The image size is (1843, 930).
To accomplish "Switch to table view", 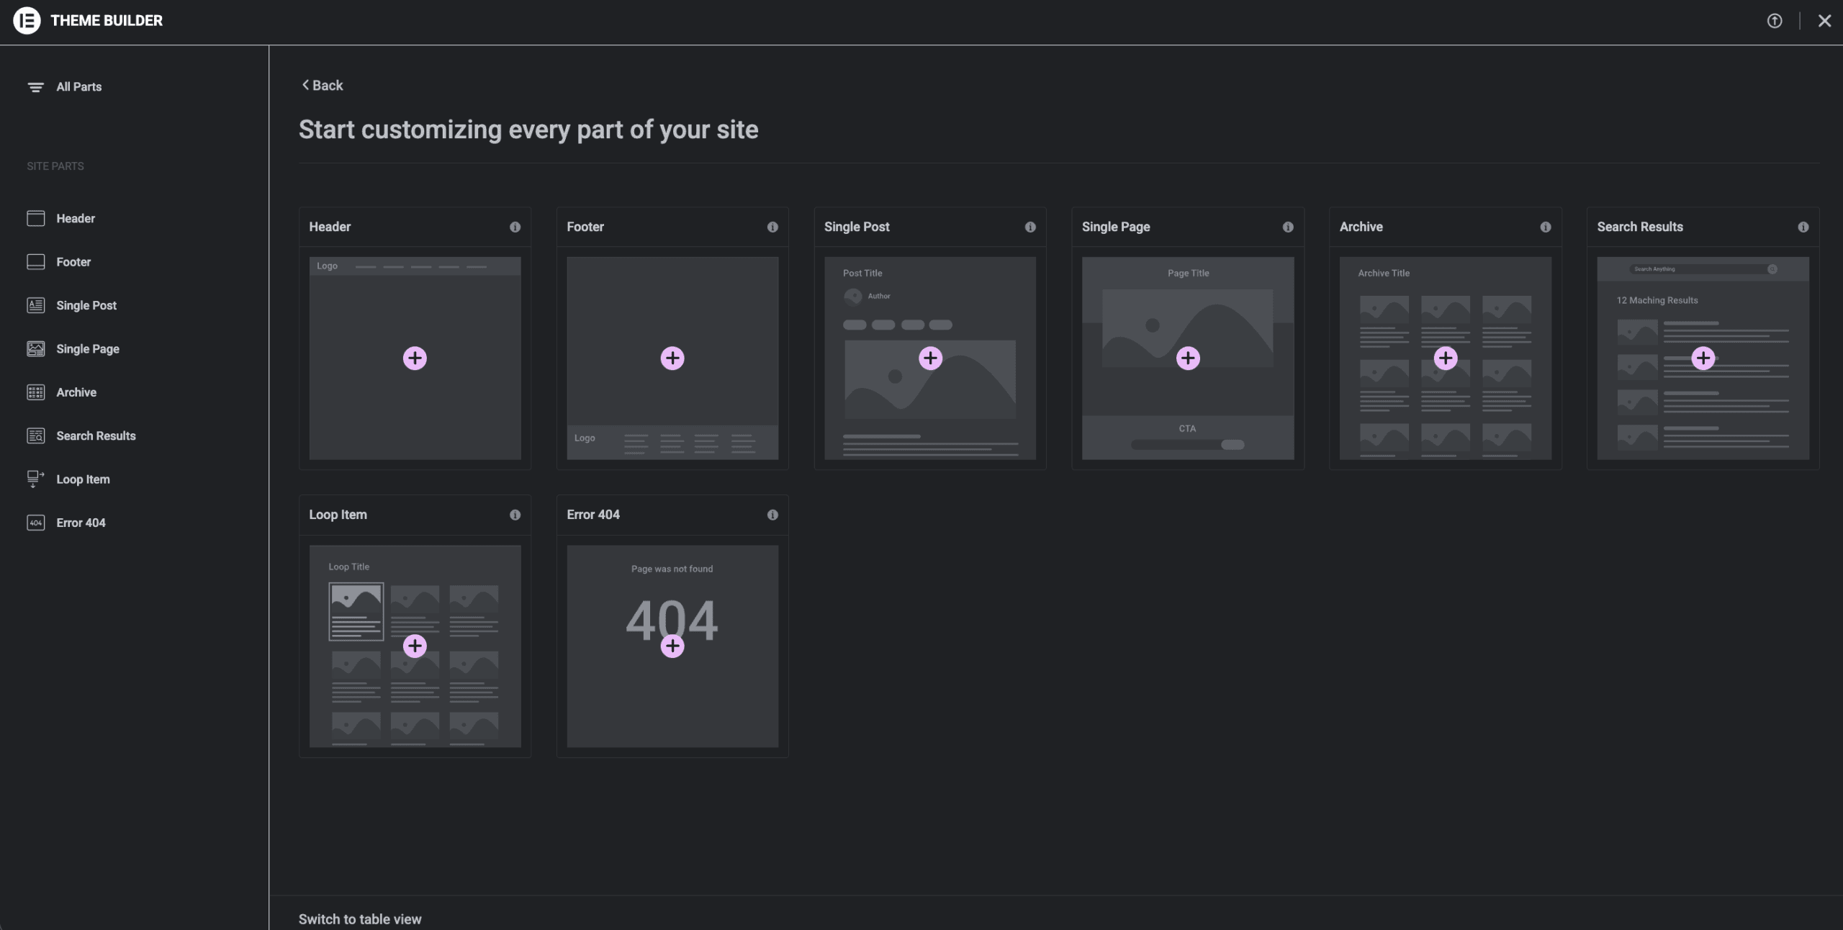I will tap(360, 919).
